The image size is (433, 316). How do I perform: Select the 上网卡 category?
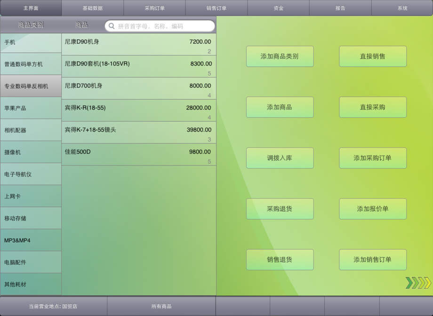coord(31,196)
